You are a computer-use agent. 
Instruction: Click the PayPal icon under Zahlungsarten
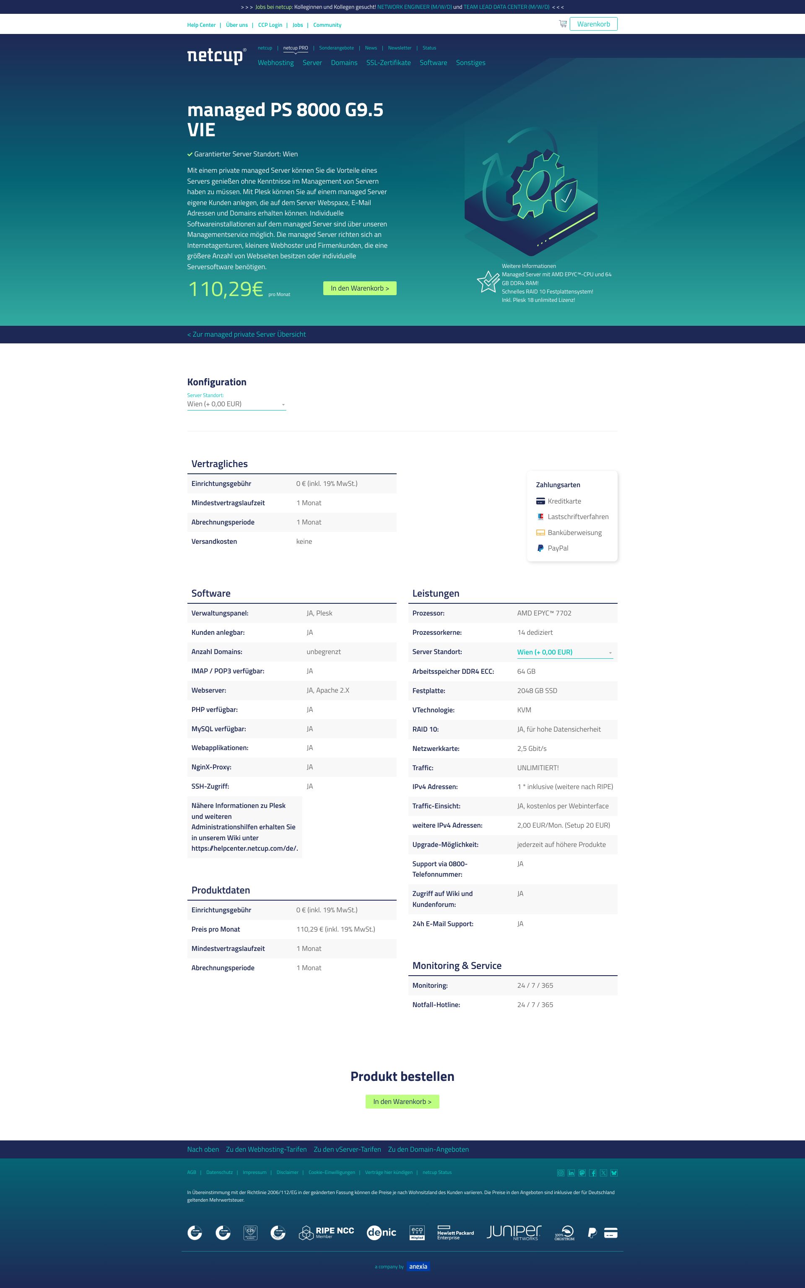(x=540, y=548)
